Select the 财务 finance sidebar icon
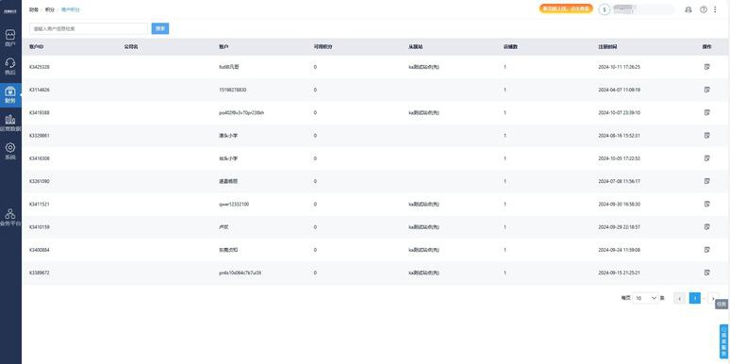Image resolution: width=730 pixels, height=364 pixels. [10, 95]
